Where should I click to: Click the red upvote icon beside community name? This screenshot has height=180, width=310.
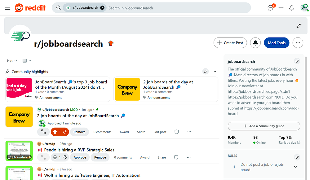point(111,43)
